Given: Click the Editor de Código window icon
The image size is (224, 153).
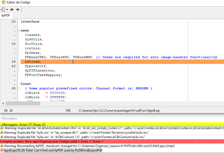Looking at the screenshot, I should pyautogui.click(x=3, y=2).
